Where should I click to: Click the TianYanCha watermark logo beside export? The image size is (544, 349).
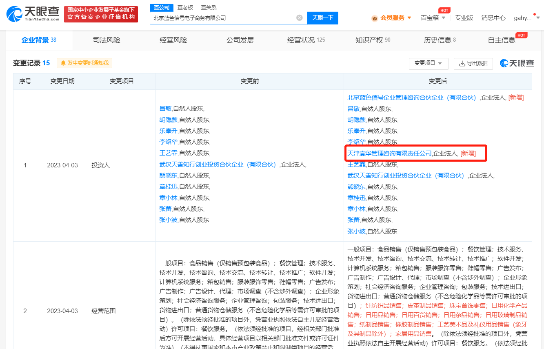(x=517, y=63)
